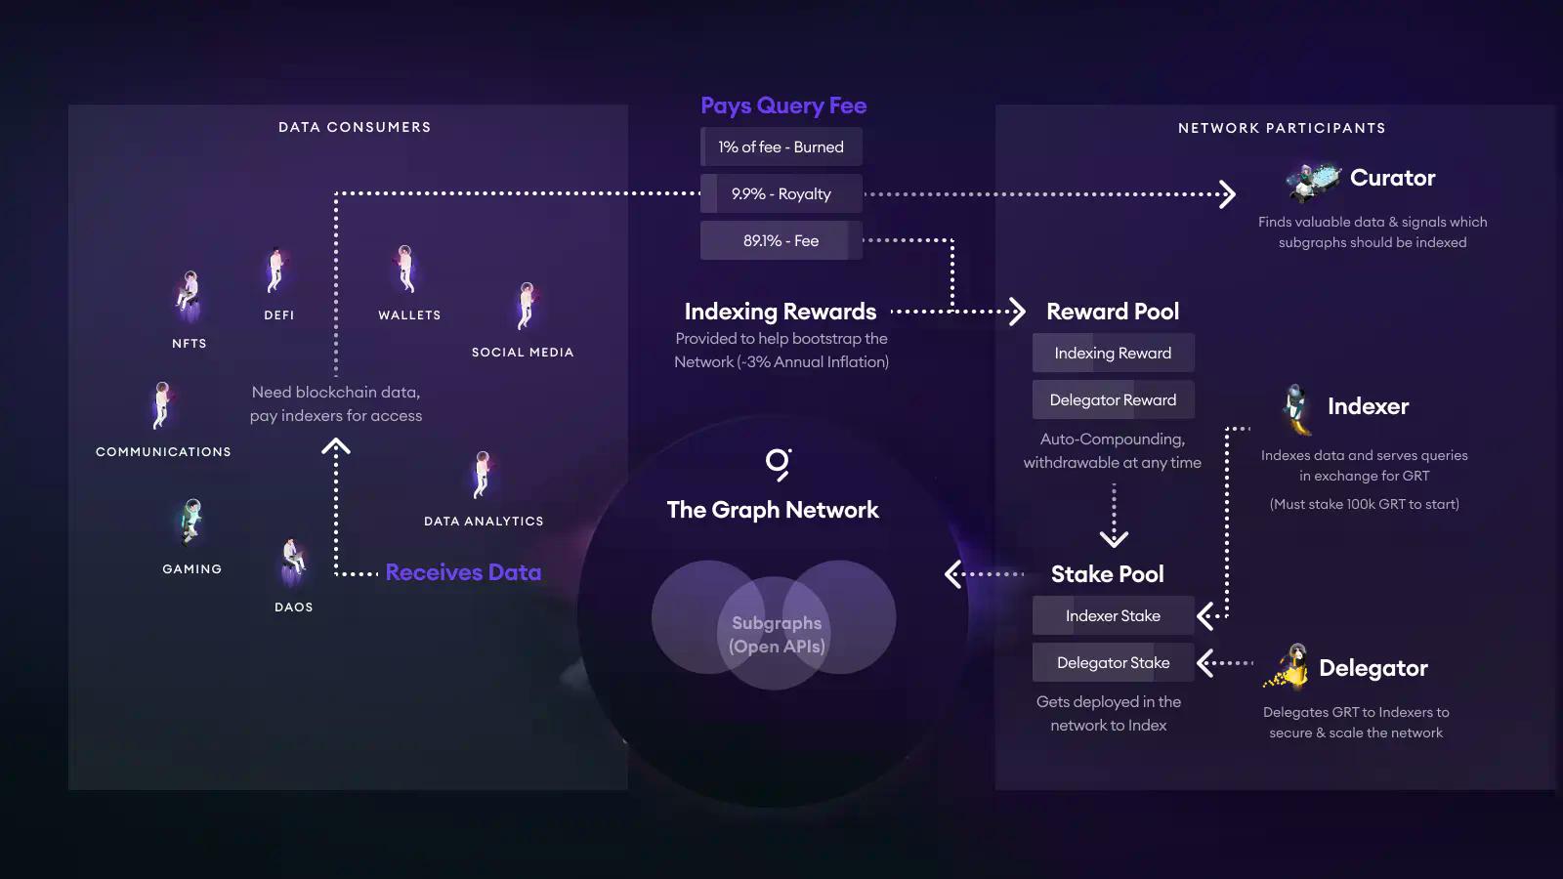Screen dimensions: 1563x879
Task: Click the 'Stake Pool' heading
Action: pos(1108,574)
